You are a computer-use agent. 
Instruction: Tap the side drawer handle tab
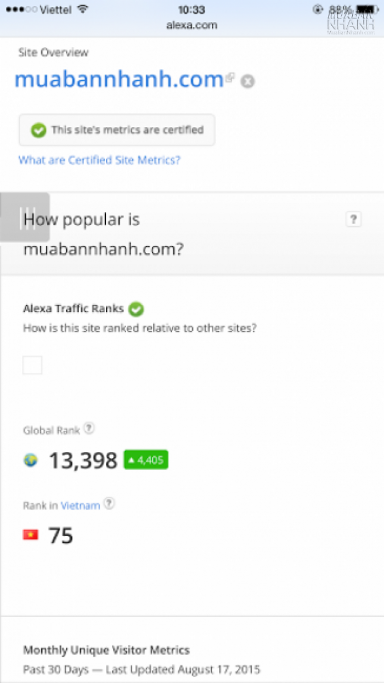tap(25, 217)
